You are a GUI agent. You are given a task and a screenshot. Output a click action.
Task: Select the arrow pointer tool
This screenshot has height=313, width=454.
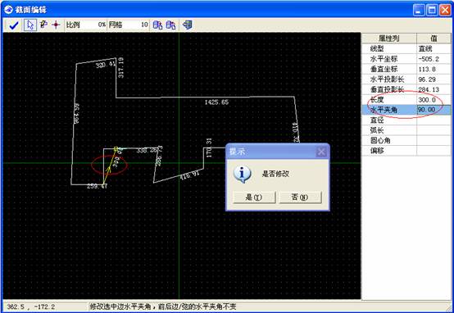pos(30,25)
